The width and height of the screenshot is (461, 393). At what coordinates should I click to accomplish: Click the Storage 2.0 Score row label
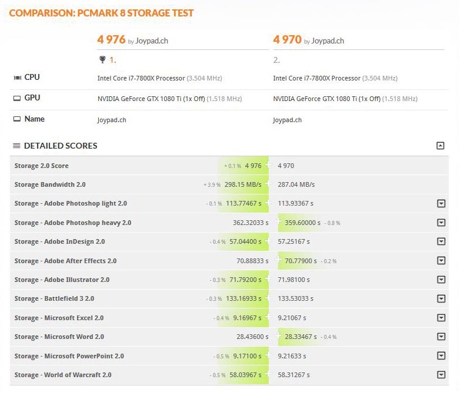(41, 166)
